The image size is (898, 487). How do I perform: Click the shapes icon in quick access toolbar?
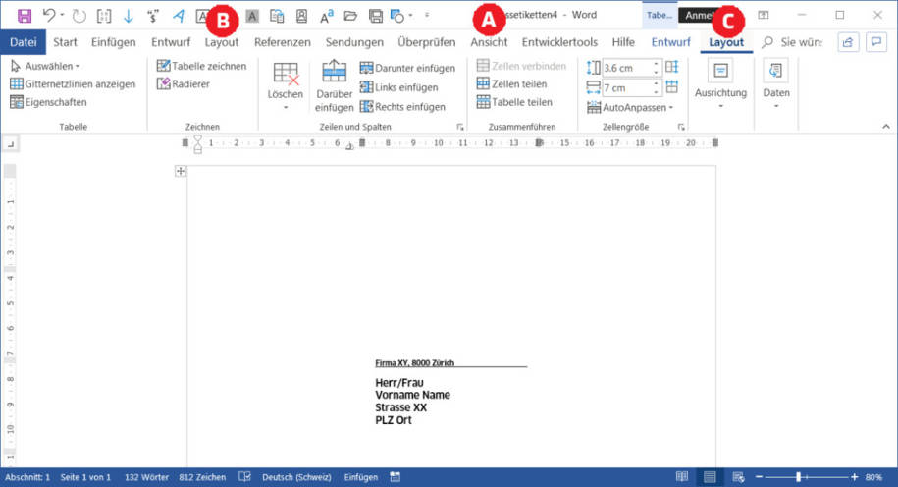click(x=397, y=16)
